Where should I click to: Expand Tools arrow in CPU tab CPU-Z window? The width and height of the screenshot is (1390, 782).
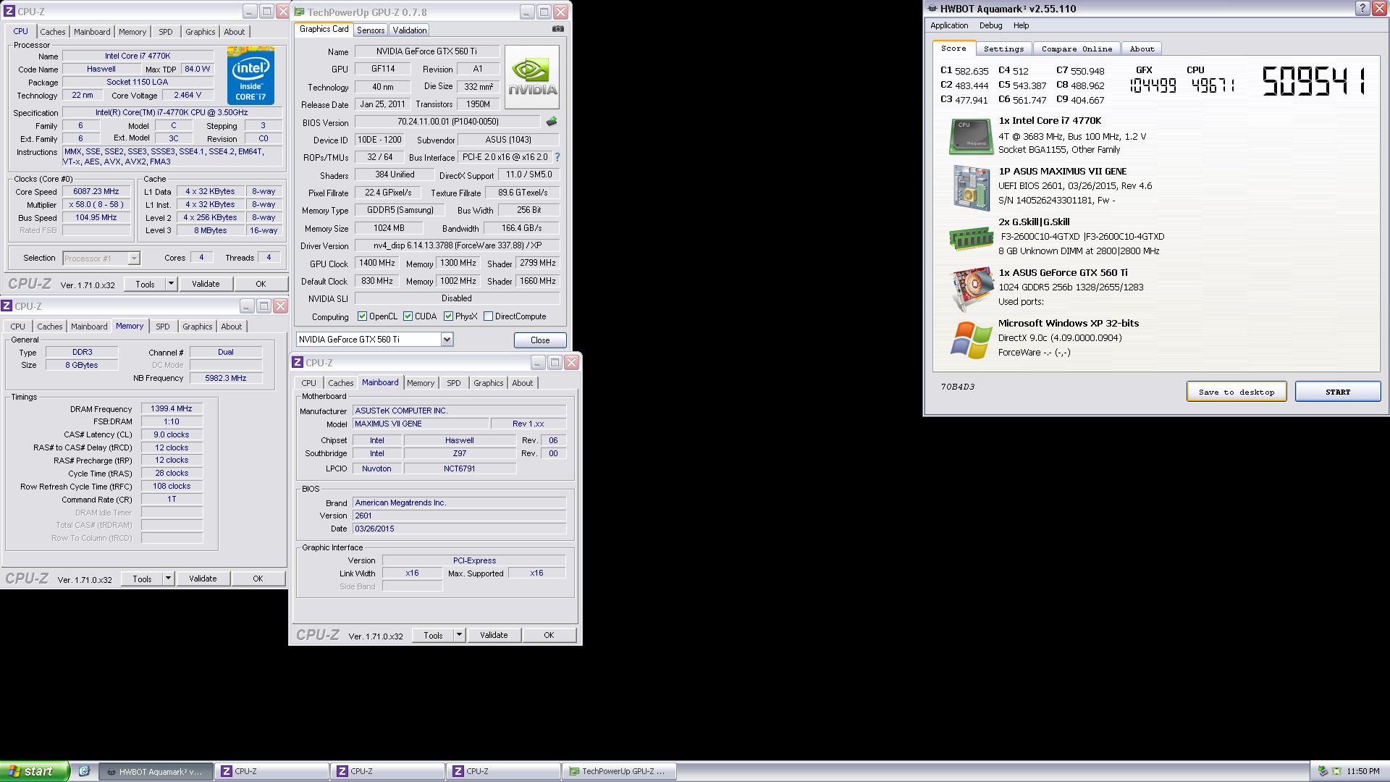point(171,284)
